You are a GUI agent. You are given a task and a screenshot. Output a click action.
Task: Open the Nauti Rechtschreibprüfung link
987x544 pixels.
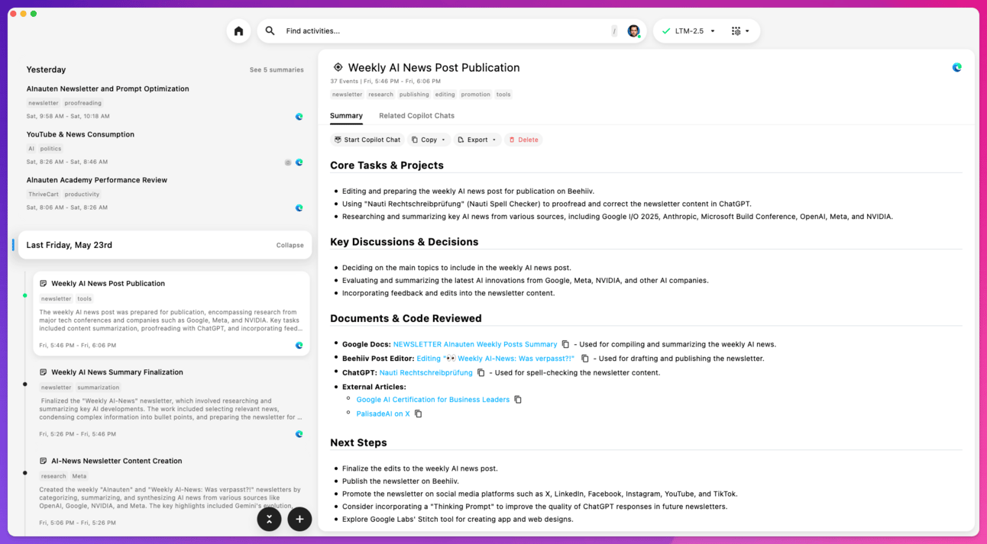(x=426, y=373)
